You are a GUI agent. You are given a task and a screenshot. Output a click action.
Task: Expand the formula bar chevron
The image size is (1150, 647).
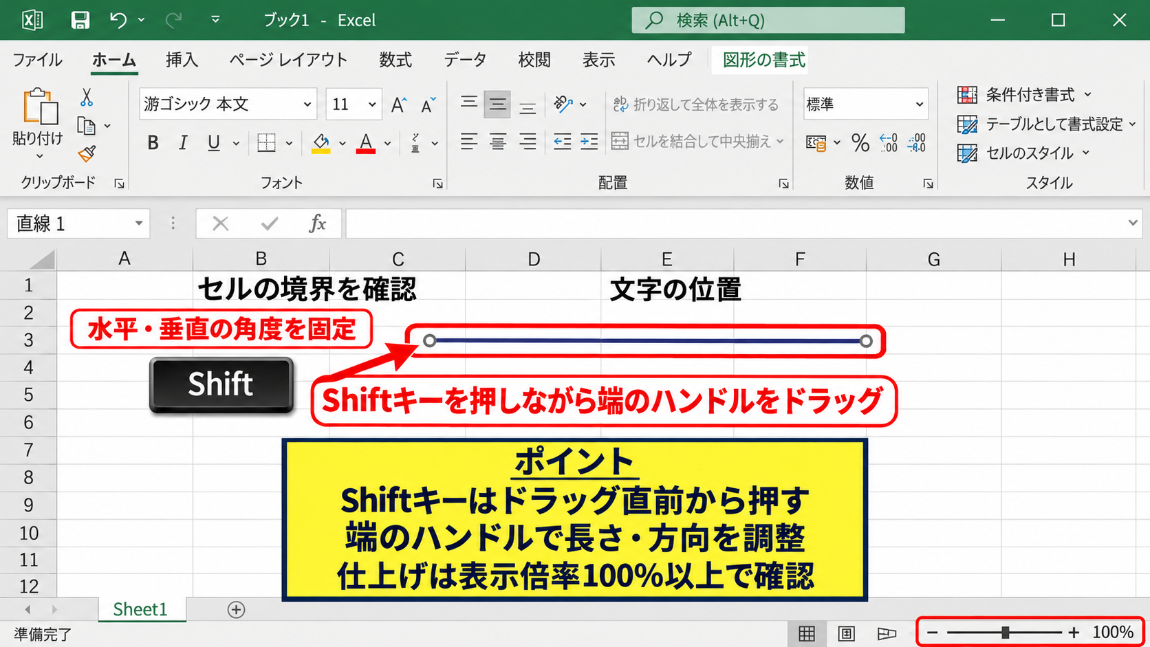pos(1133,223)
